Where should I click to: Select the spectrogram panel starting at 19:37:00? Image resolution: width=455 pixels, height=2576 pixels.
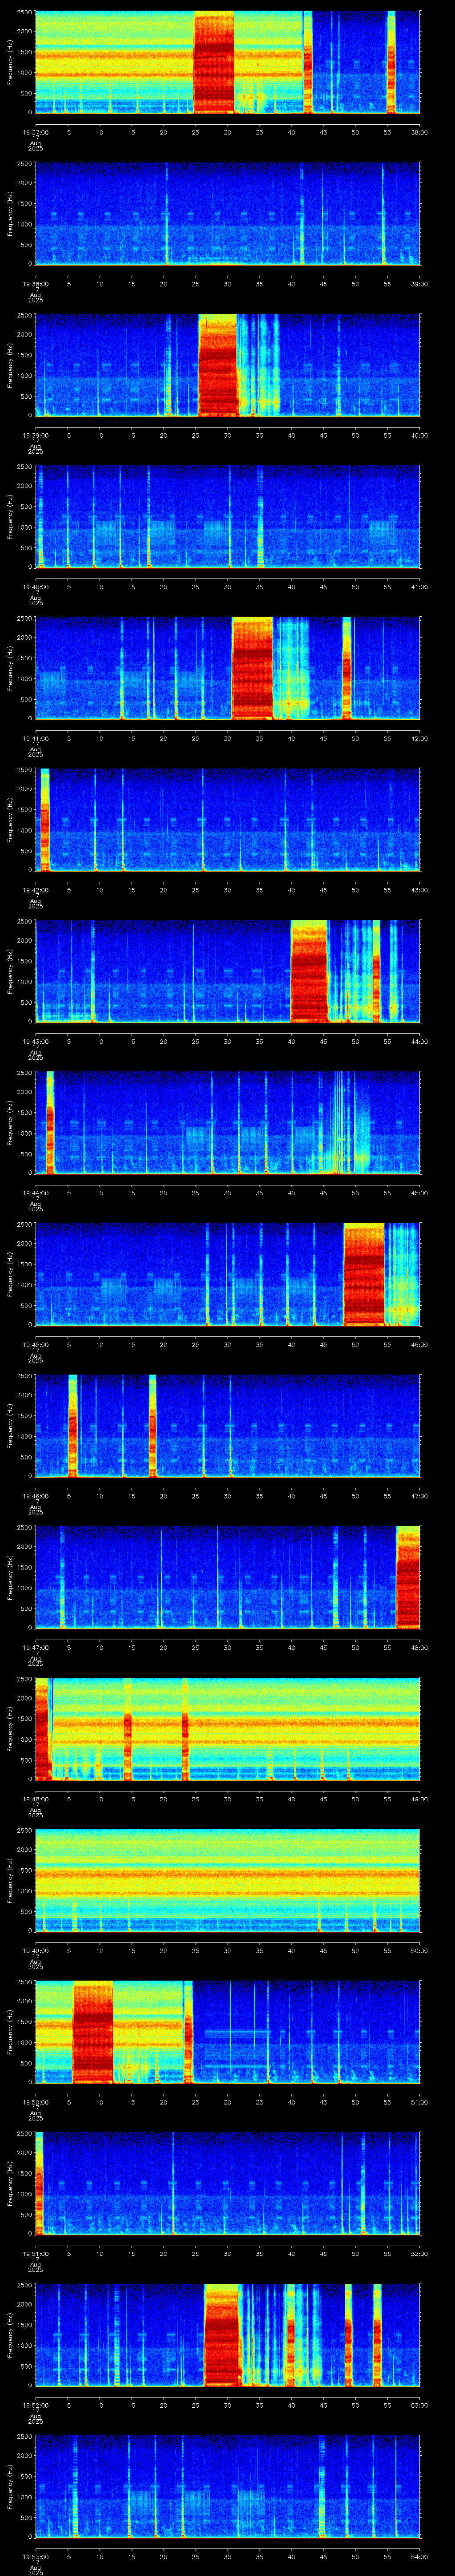228,62
